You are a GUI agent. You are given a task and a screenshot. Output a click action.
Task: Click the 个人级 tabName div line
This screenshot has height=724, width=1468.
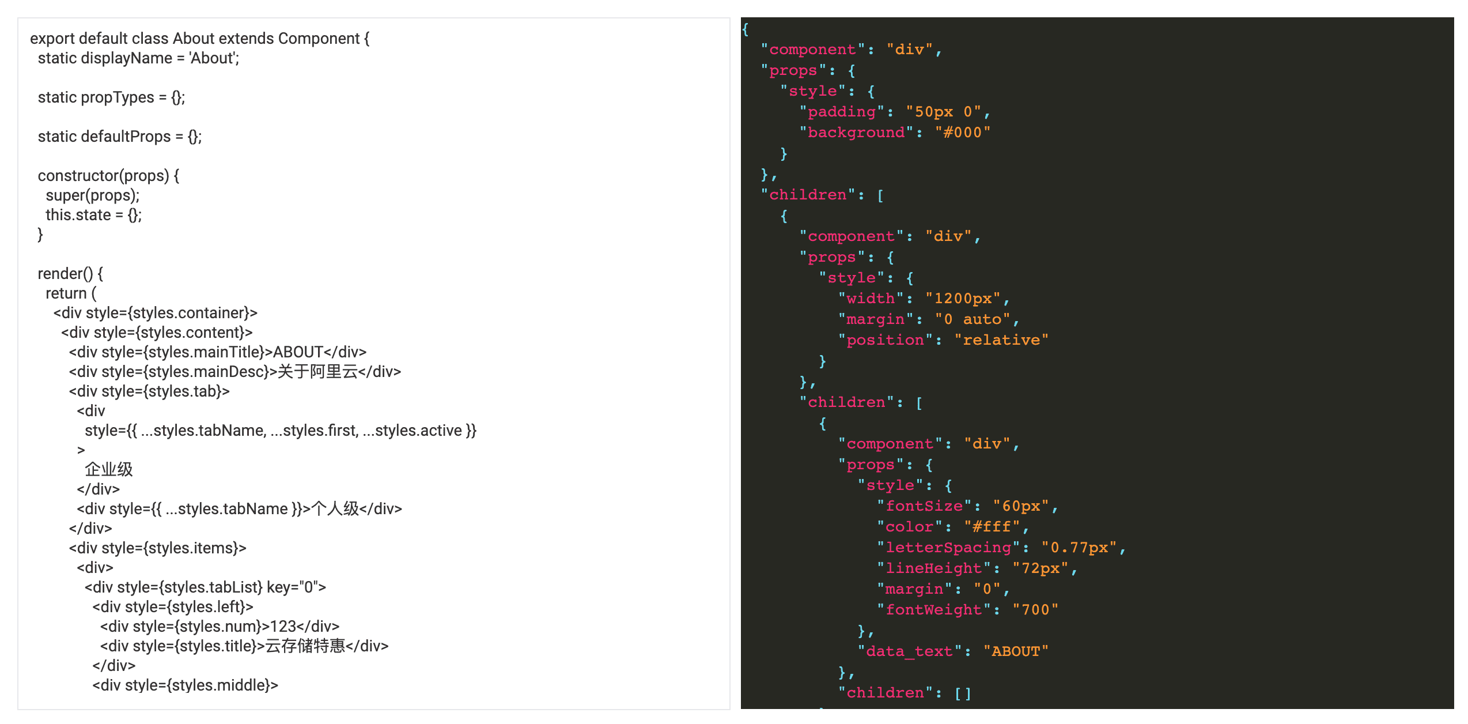coord(239,509)
